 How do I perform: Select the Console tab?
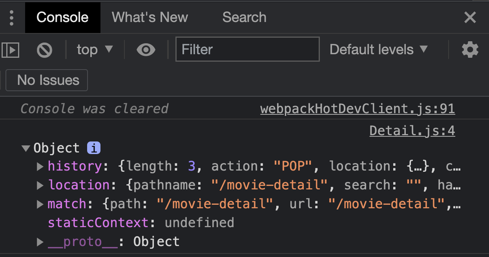coord(63,18)
